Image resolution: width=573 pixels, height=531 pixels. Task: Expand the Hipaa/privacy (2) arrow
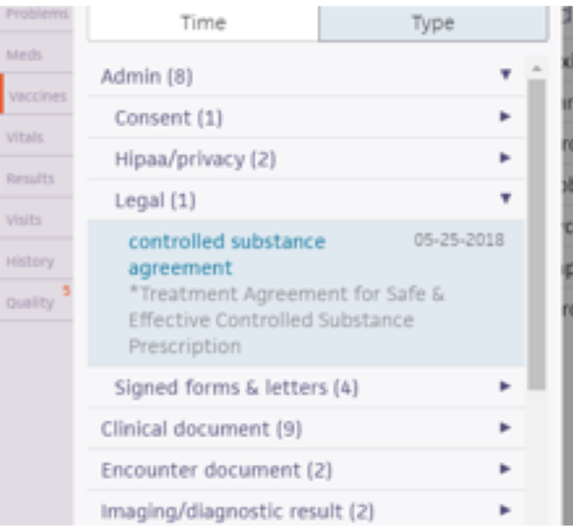coord(506,157)
